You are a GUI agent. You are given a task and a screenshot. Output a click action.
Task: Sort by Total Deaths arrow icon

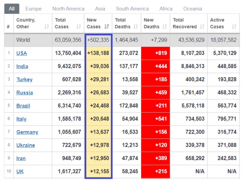pos(136,27)
